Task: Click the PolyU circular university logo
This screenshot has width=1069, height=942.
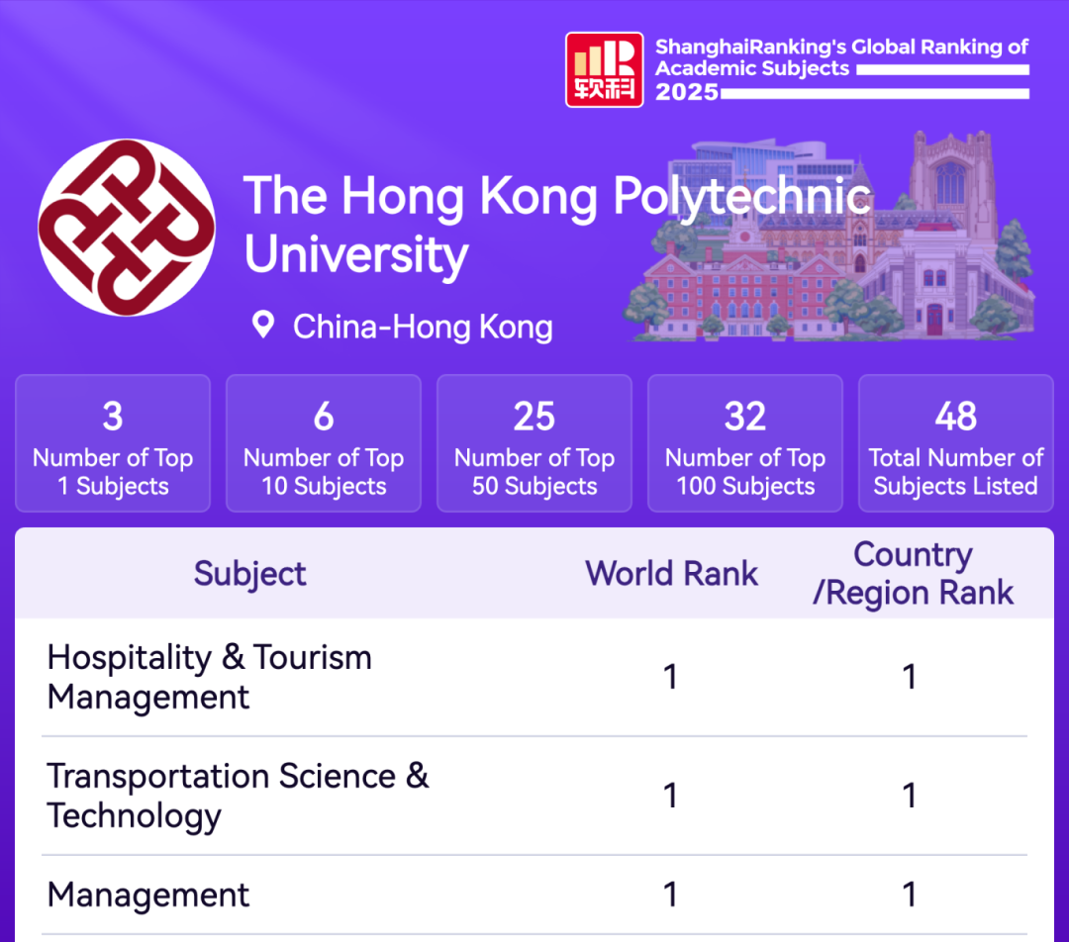Action: 127,228
